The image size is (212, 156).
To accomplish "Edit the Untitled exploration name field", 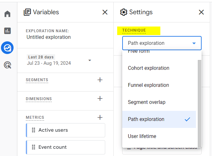I will click(49, 37).
